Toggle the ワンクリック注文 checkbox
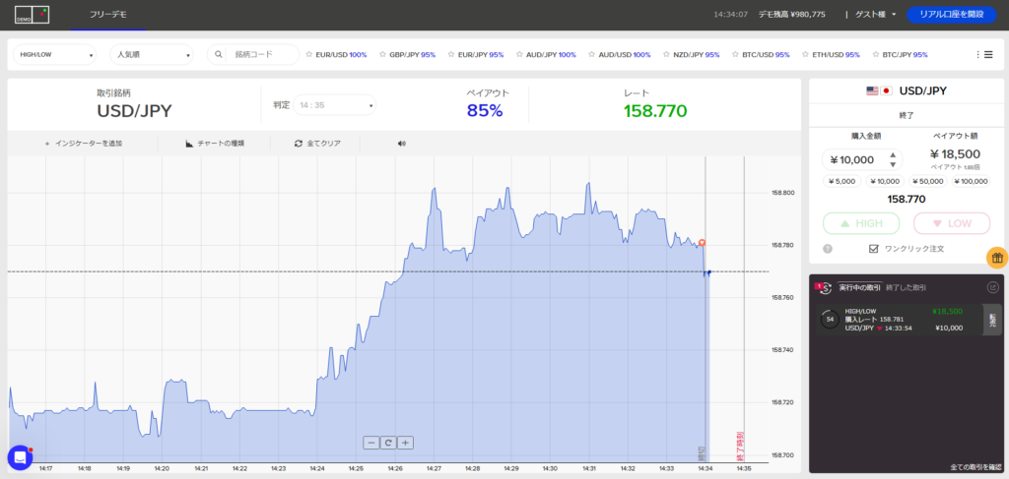This screenshot has width=1009, height=479. [x=874, y=249]
